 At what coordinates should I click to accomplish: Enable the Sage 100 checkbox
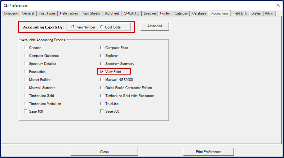click(25, 111)
